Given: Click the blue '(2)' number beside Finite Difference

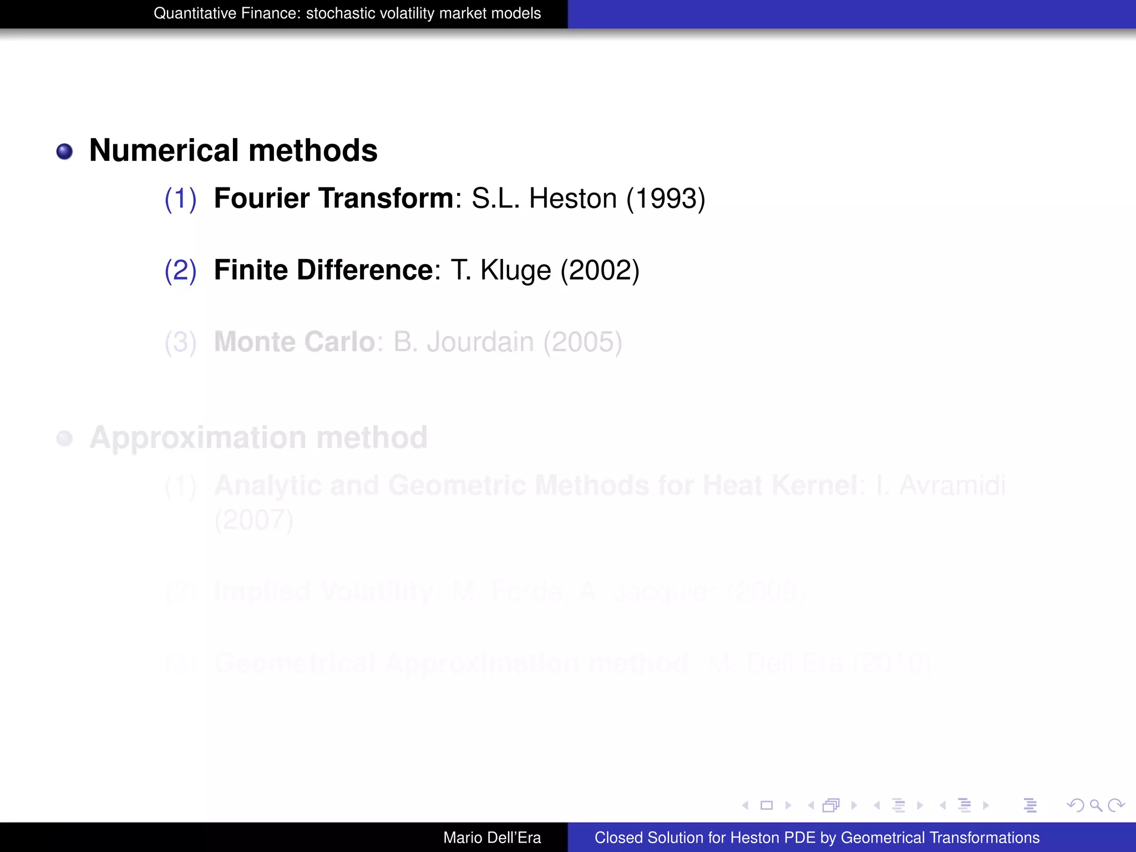Looking at the screenshot, I should pyautogui.click(x=181, y=270).
